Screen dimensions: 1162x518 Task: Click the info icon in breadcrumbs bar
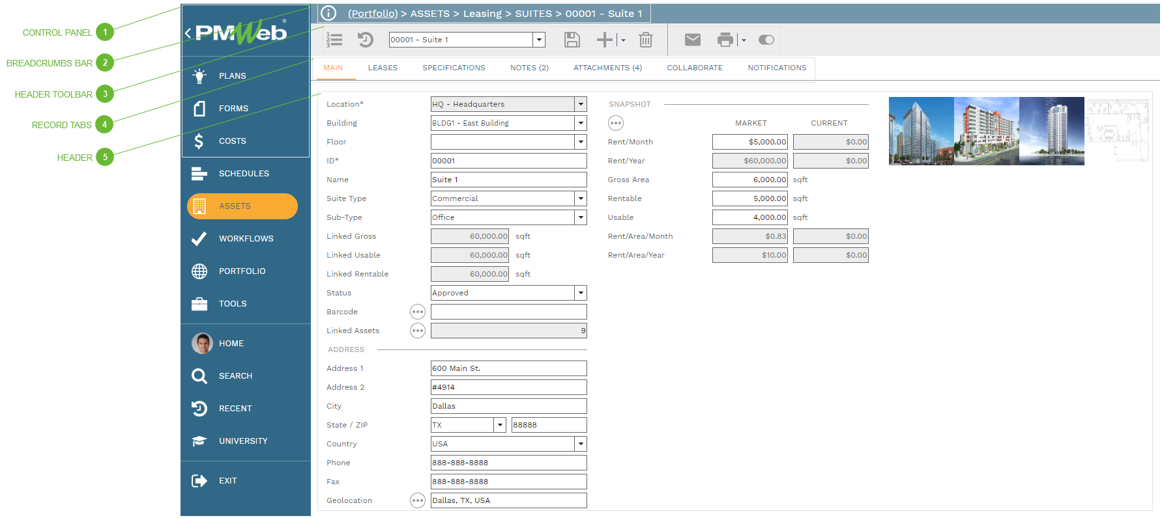328,13
